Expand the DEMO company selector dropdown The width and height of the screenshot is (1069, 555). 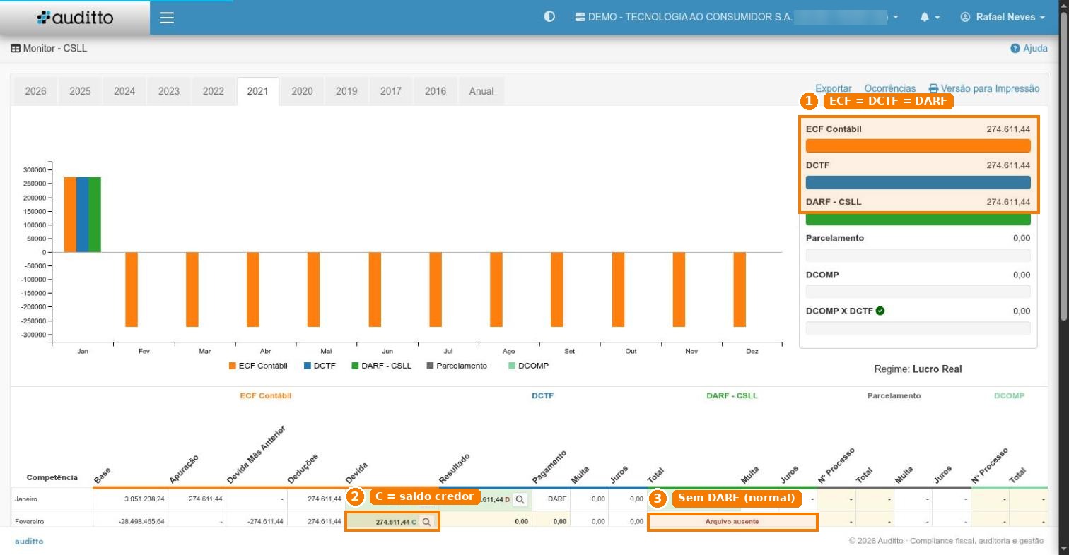click(x=737, y=17)
